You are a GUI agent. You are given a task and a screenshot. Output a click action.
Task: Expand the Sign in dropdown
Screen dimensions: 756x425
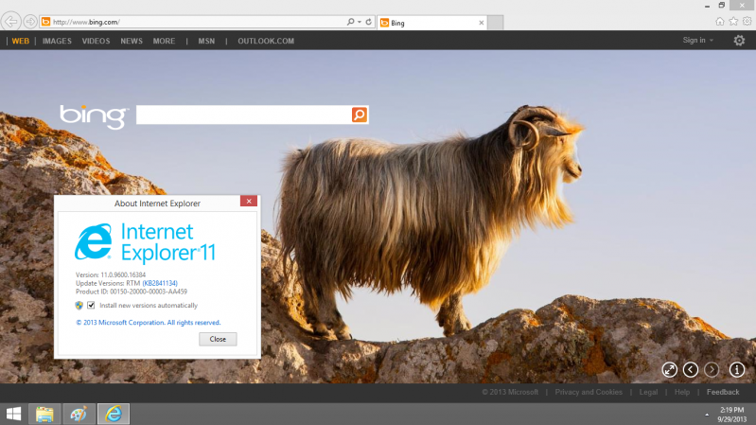tap(698, 41)
